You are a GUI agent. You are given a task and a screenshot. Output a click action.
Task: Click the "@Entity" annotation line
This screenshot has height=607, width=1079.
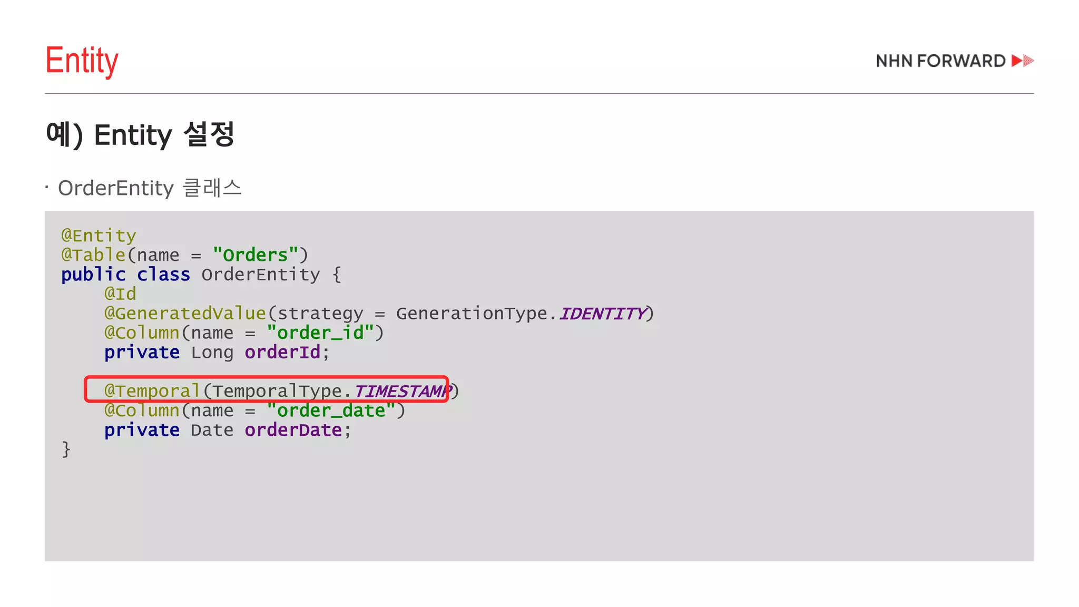(x=99, y=236)
